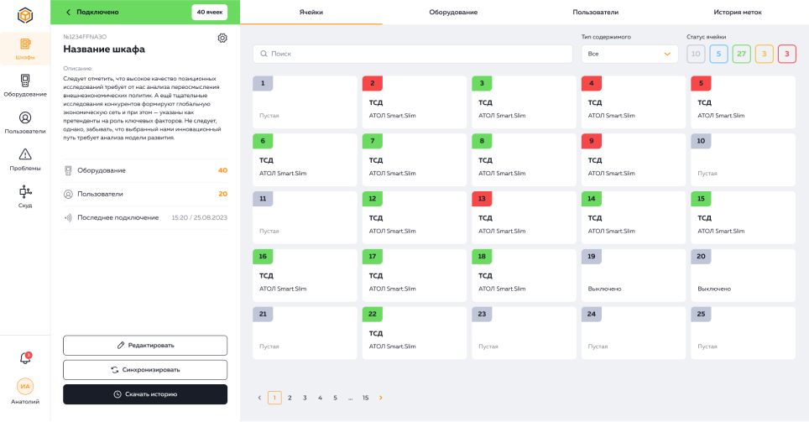Click the Редактировать button
The width and height of the screenshot is (809, 422).
(145, 345)
